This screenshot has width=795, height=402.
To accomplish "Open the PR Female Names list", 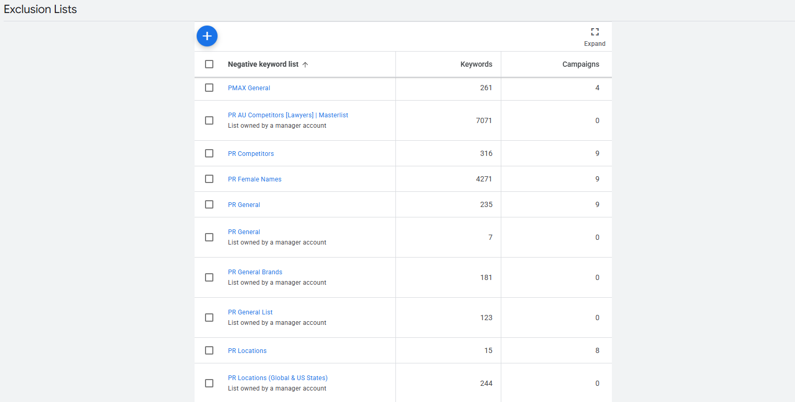I will click(x=255, y=179).
